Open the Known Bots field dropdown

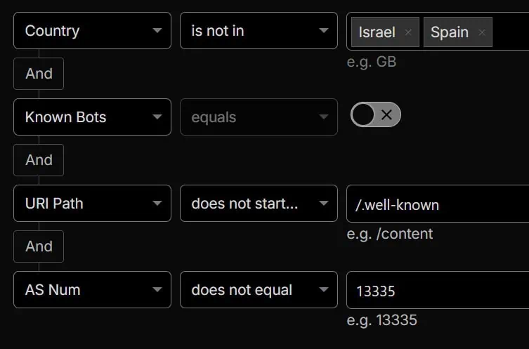click(92, 117)
